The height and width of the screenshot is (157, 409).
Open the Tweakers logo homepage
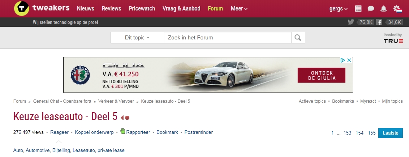point(42,8)
